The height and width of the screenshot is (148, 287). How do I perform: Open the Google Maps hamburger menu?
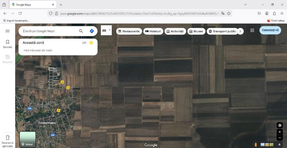tap(7, 31)
